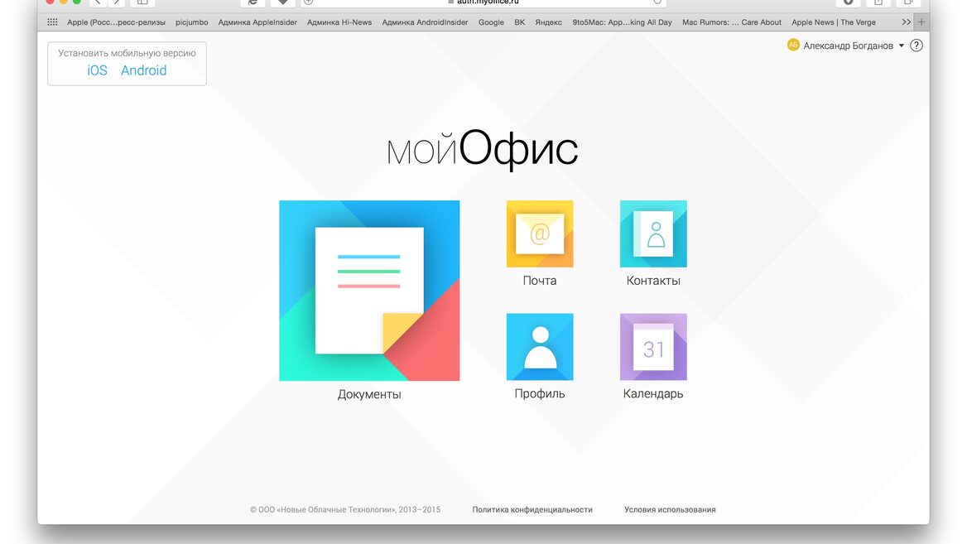The image size is (967, 544).
Task: Open the bookmarks grid icon in favorites bar
Action: pos(52,22)
